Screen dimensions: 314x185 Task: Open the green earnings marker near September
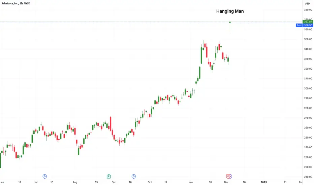point(109,176)
